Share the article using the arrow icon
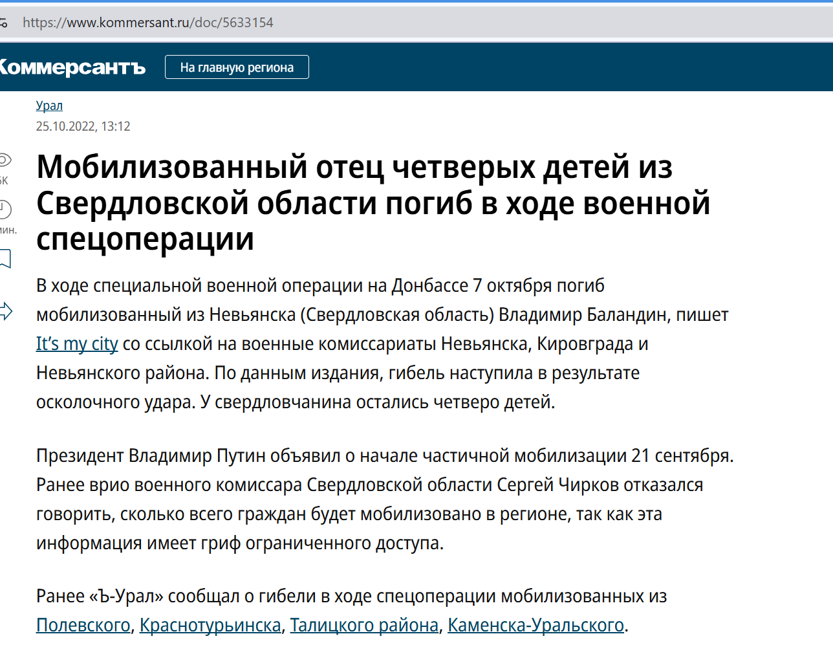833x656 pixels. [x=5, y=311]
